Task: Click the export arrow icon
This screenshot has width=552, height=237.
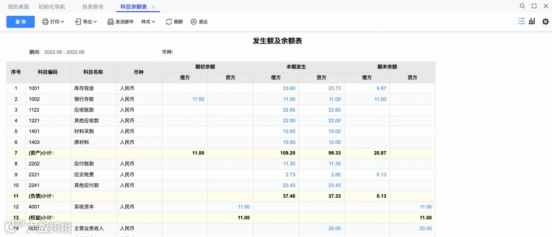Action: pyautogui.click(x=78, y=22)
